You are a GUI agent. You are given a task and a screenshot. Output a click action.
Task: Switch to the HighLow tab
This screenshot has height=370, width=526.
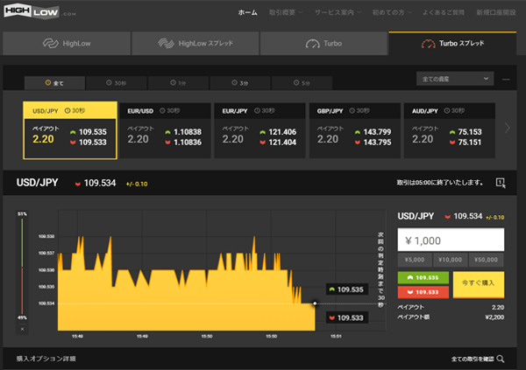67,44
